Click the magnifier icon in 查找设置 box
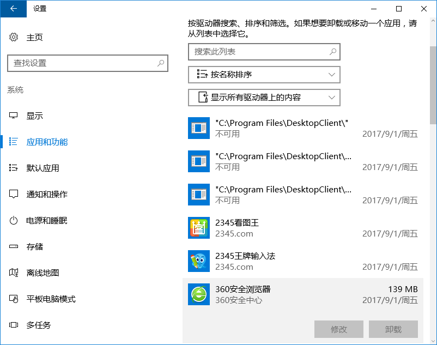The height and width of the screenshot is (345, 437). click(x=161, y=63)
